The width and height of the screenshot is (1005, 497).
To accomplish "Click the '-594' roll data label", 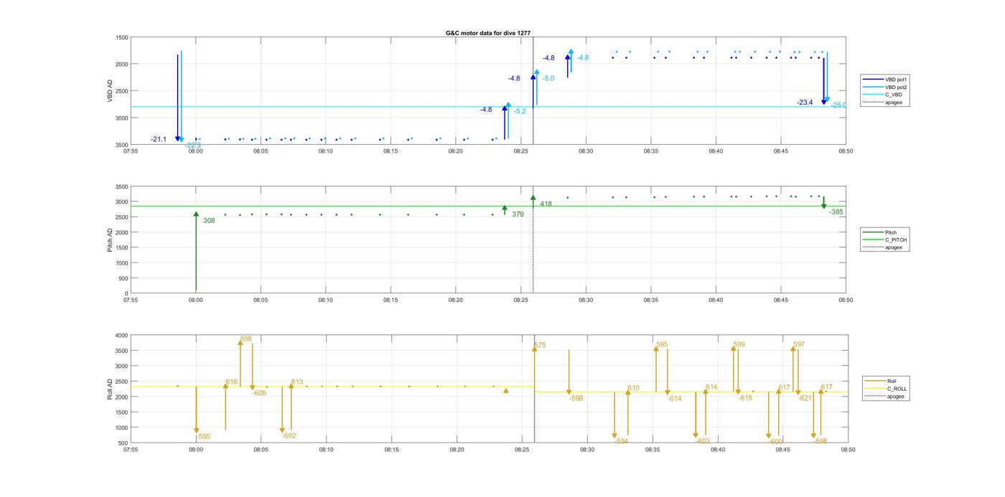I will tap(621, 442).
